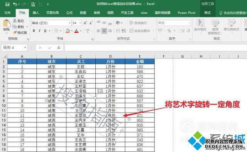Expand the font size 54 dropdown
The height and width of the screenshot is (152, 247).
[80, 23]
